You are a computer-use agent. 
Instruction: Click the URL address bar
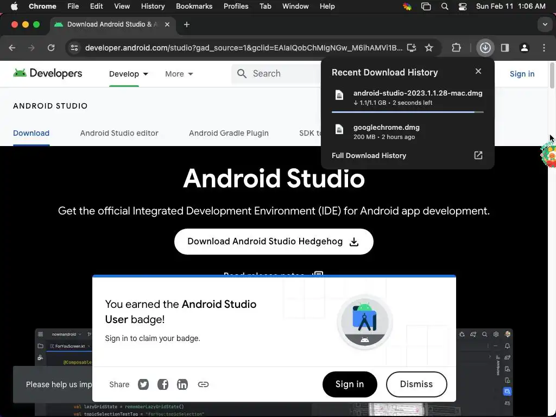tap(244, 48)
